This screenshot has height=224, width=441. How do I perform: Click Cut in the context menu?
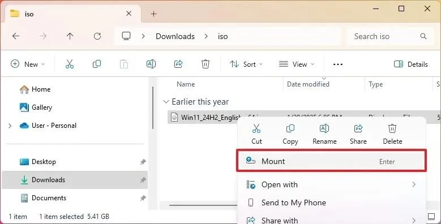coord(256,135)
